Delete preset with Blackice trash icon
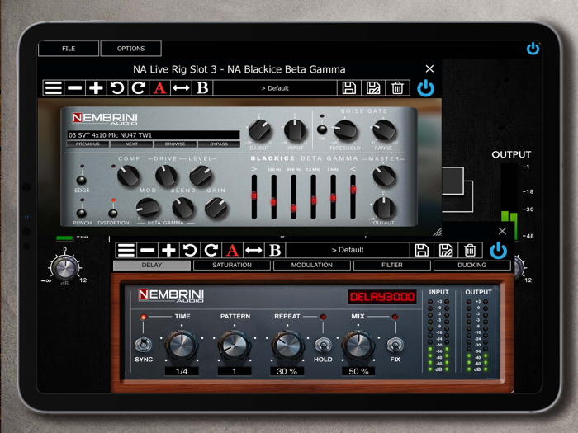578x433 pixels. click(x=397, y=88)
